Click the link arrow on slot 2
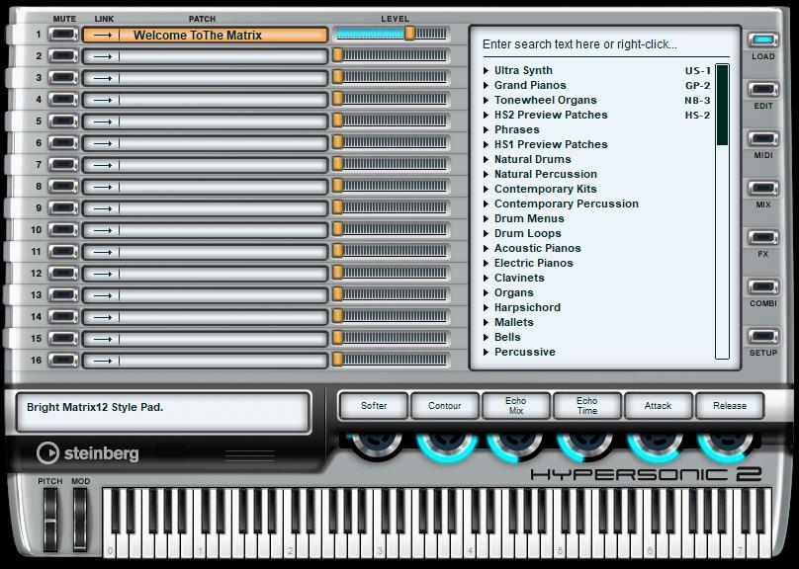This screenshot has width=799, height=569. pos(102,56)
